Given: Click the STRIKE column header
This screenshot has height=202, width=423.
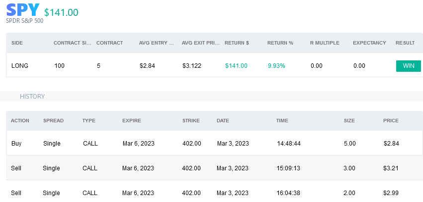Looking at the screenshot, I should pos(191,121).
